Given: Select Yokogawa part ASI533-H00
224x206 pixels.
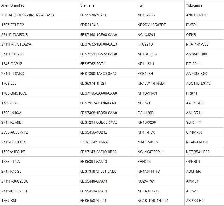Looking at the screenshot, I should point(196,201).
